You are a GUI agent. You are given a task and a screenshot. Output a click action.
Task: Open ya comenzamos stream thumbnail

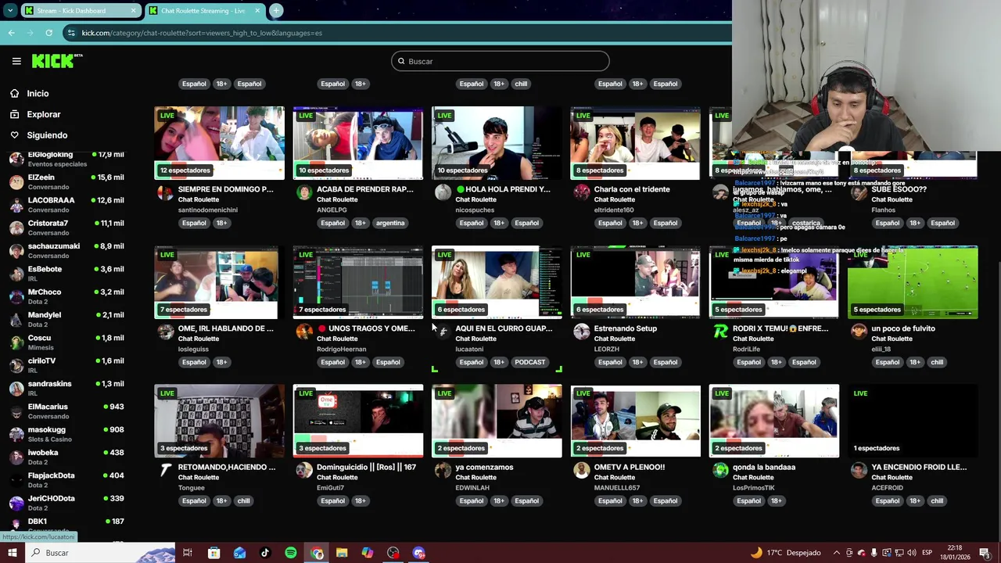(497, 421)
